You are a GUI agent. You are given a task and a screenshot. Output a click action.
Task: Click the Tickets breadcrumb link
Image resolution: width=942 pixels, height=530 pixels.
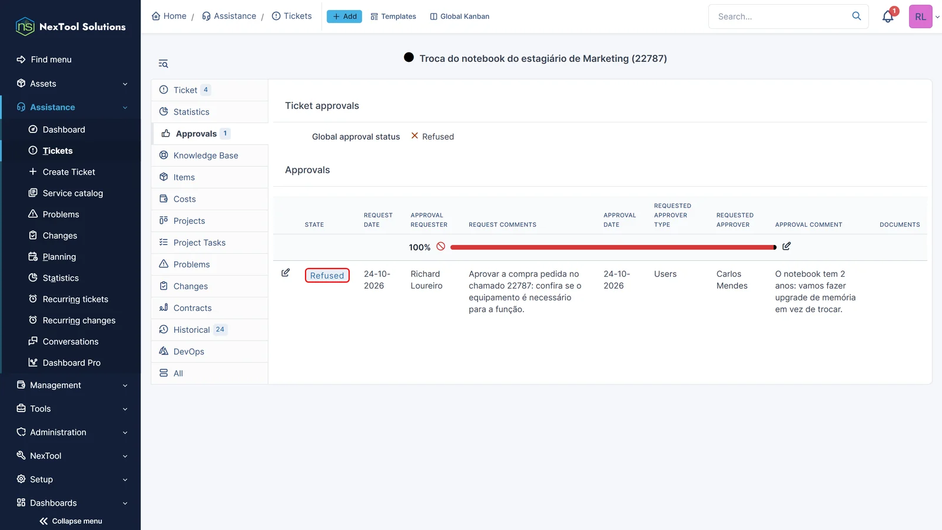coord(292,16)
